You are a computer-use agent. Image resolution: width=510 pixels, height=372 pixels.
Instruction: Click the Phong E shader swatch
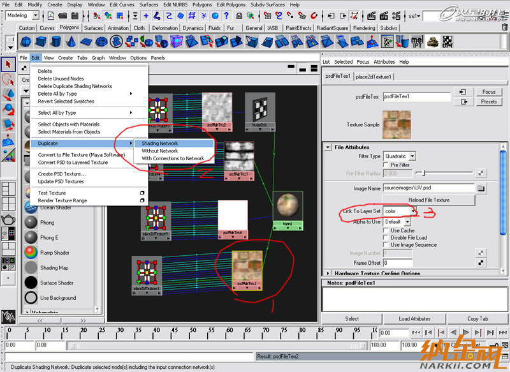pyautogui.click(x=31, y=237)
